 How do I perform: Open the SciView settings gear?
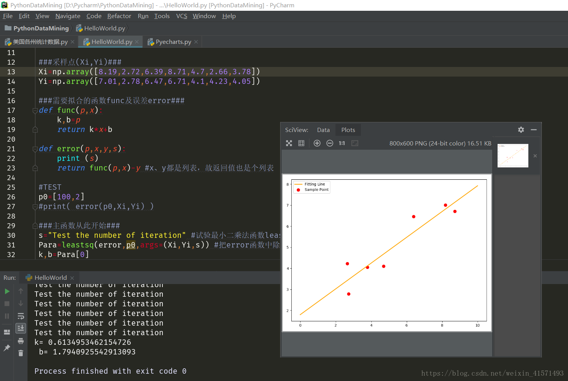521,130
